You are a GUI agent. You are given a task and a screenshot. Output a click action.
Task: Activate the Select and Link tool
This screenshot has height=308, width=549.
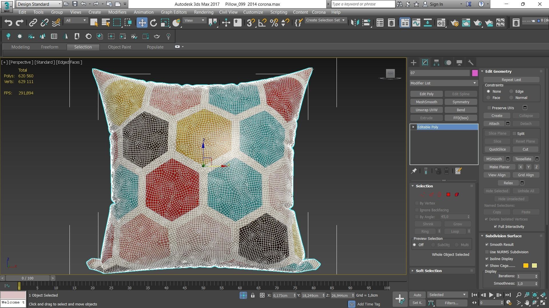33,23
